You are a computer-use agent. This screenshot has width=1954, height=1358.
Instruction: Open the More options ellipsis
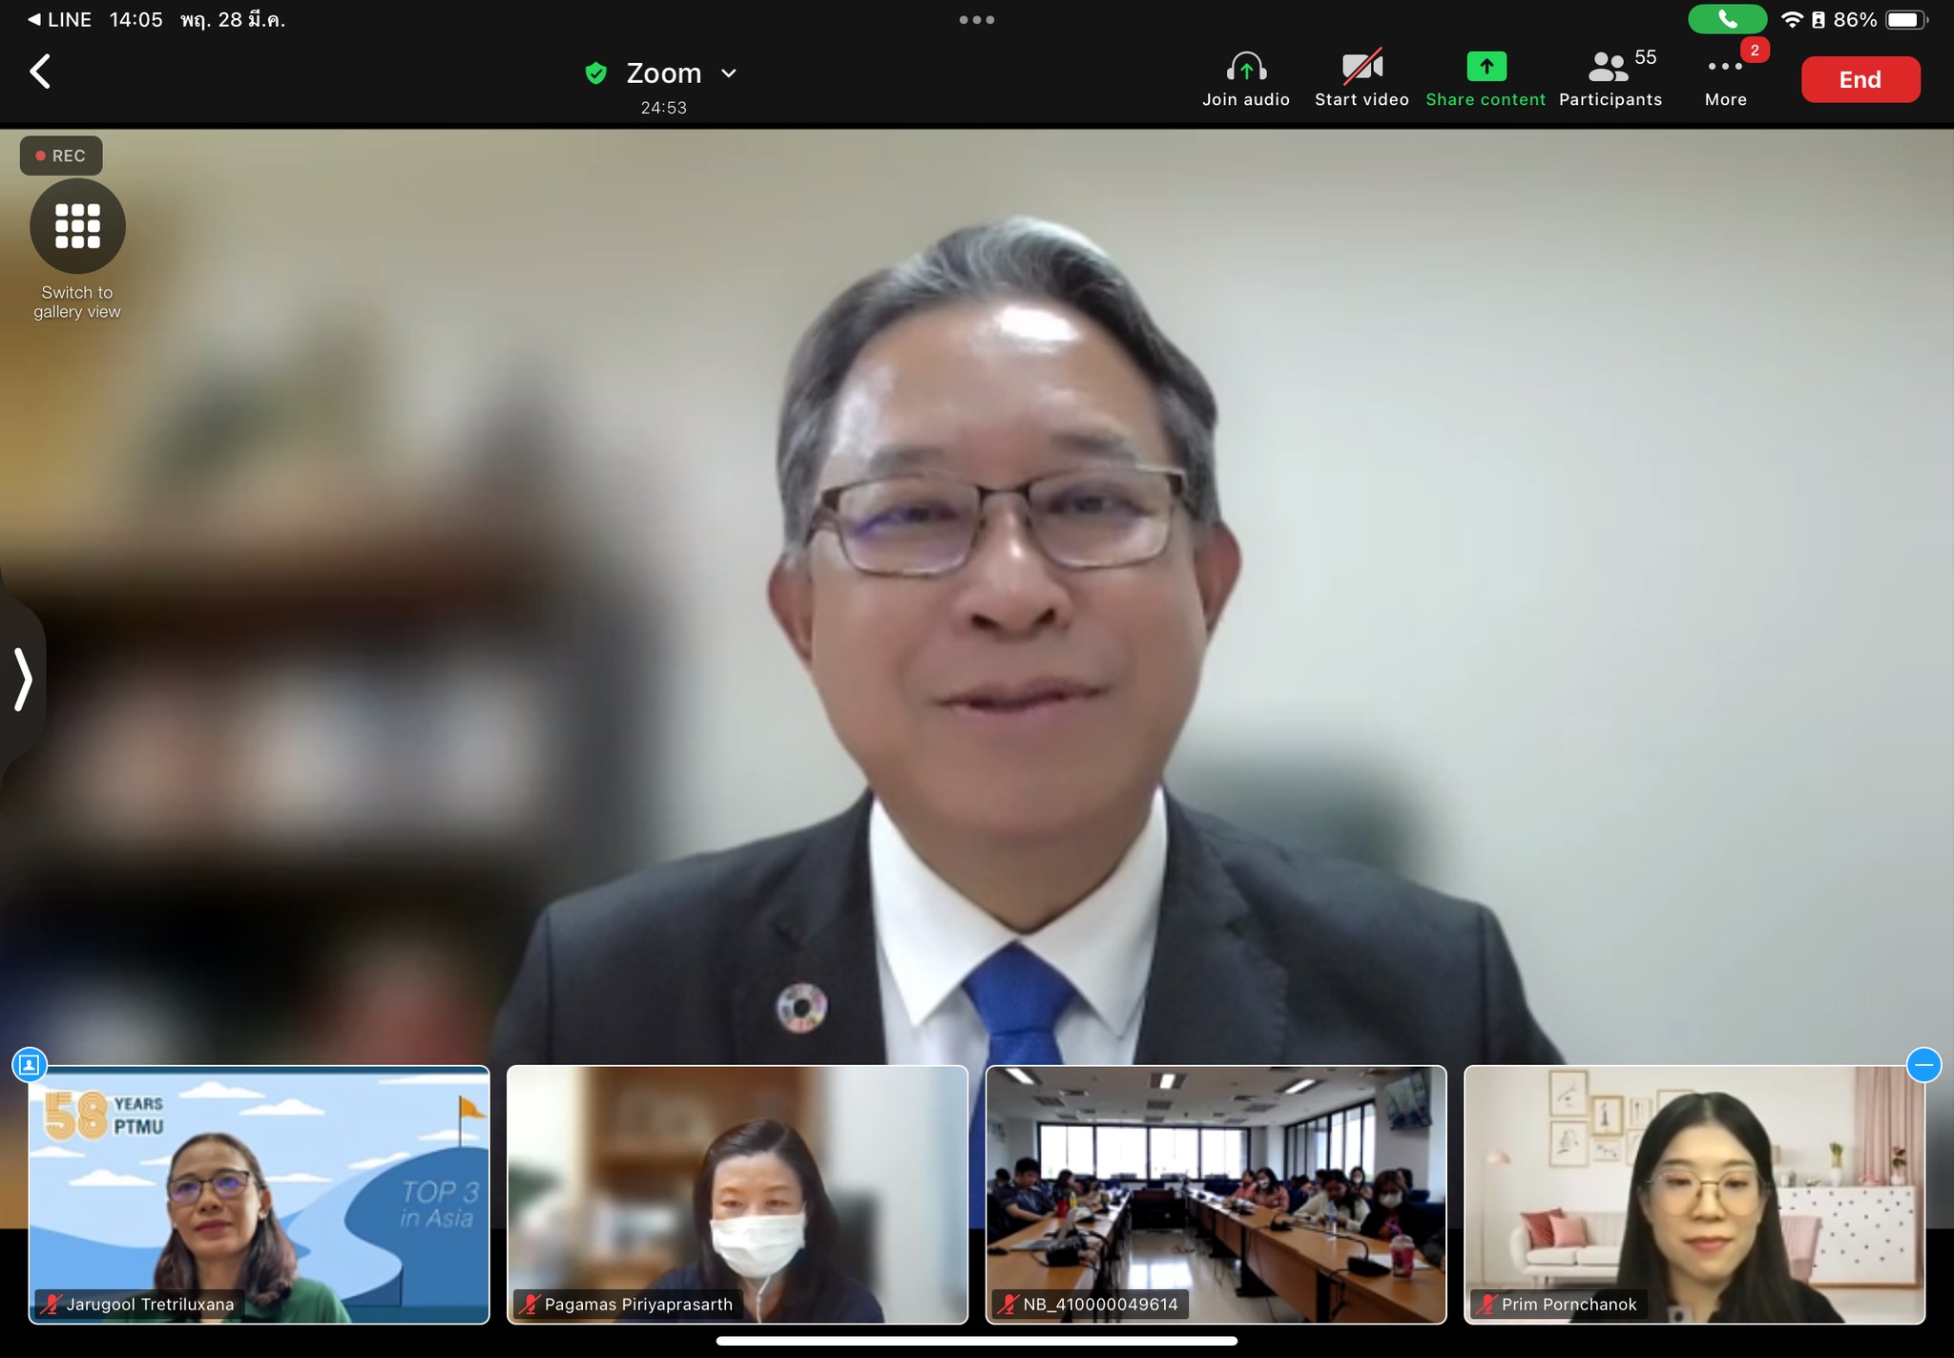tap(1725, 68)
